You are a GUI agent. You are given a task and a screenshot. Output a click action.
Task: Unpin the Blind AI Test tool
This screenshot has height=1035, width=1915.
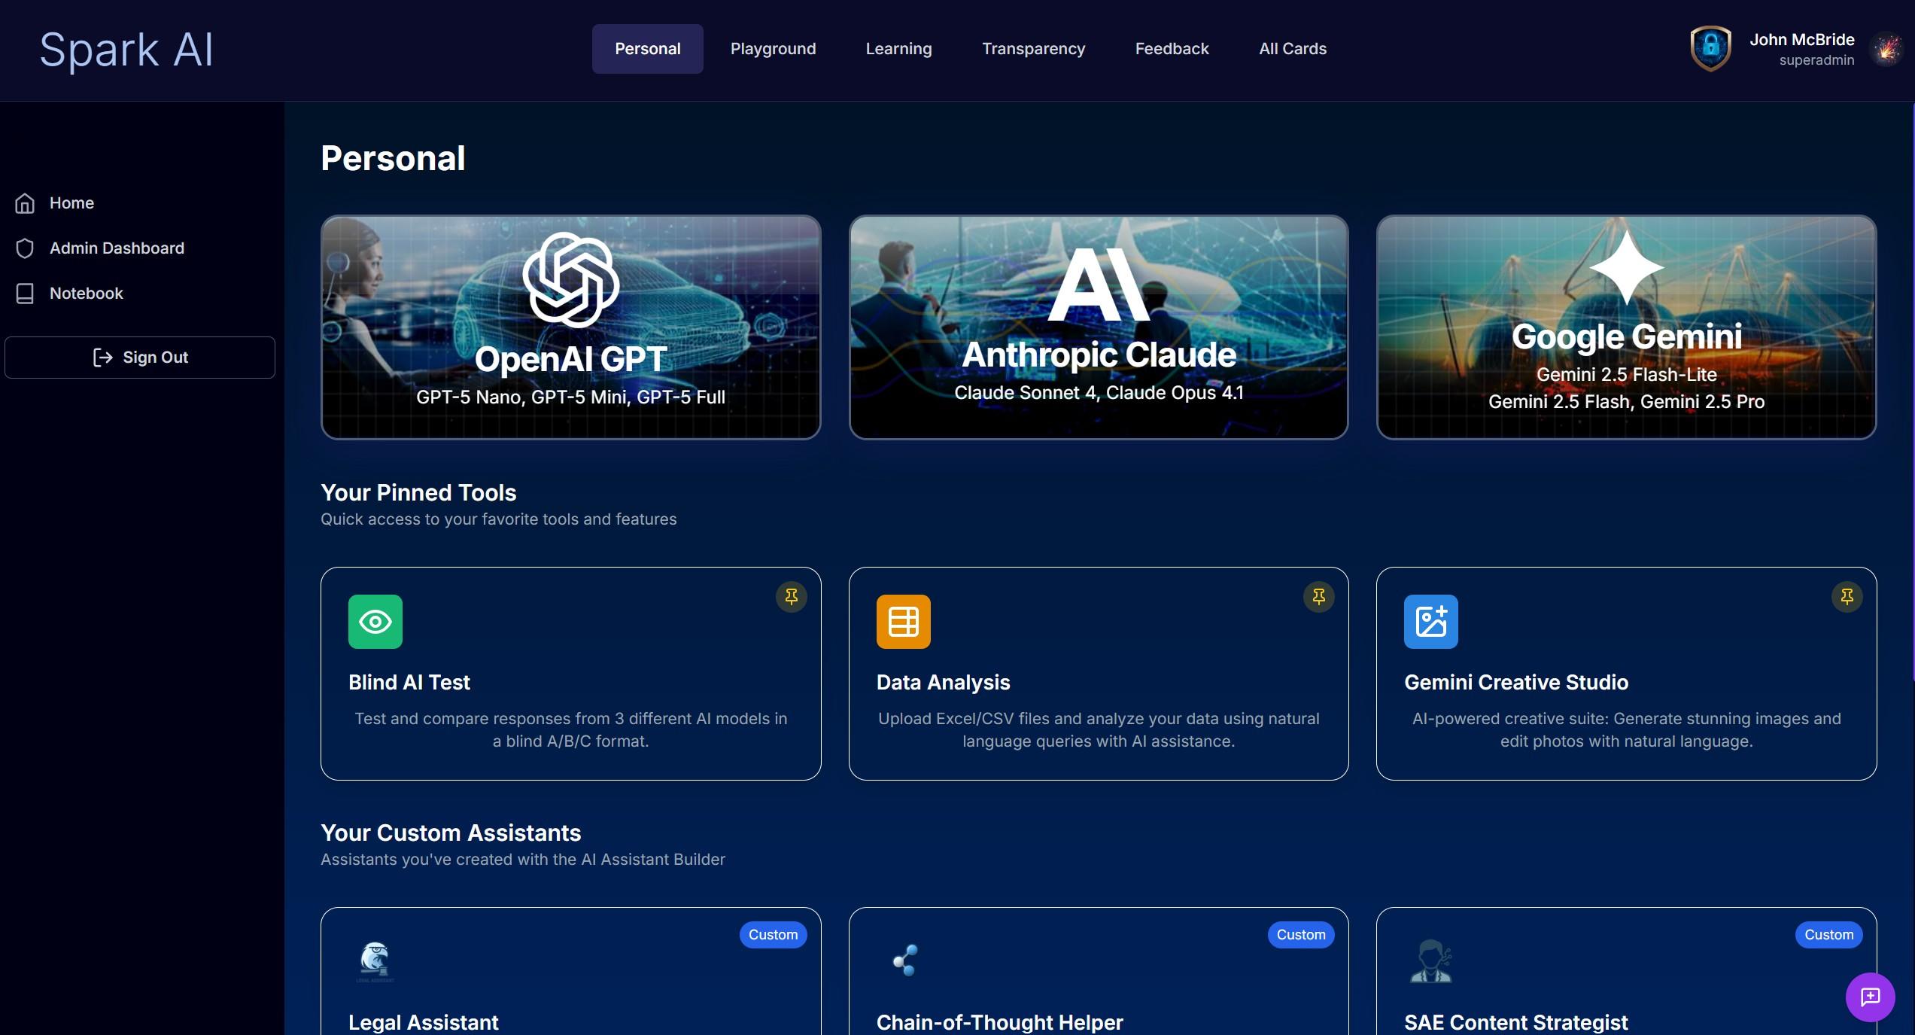(x=792, y=597)
